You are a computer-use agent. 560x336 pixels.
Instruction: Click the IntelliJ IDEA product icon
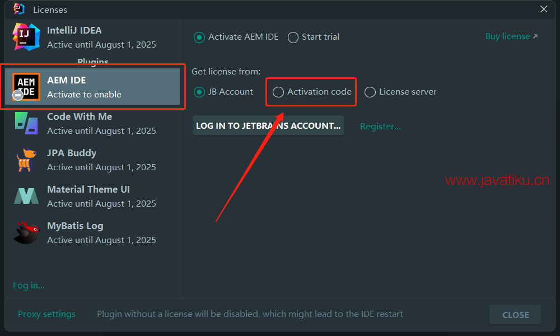(26, 37)
